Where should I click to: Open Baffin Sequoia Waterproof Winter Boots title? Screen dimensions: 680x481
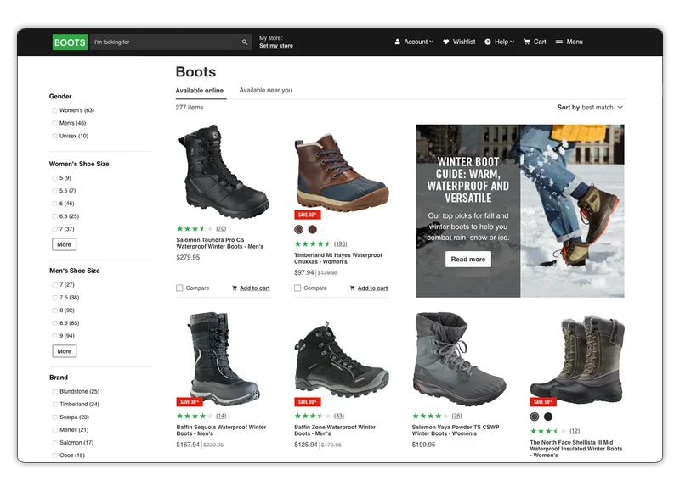pos(221,430)
